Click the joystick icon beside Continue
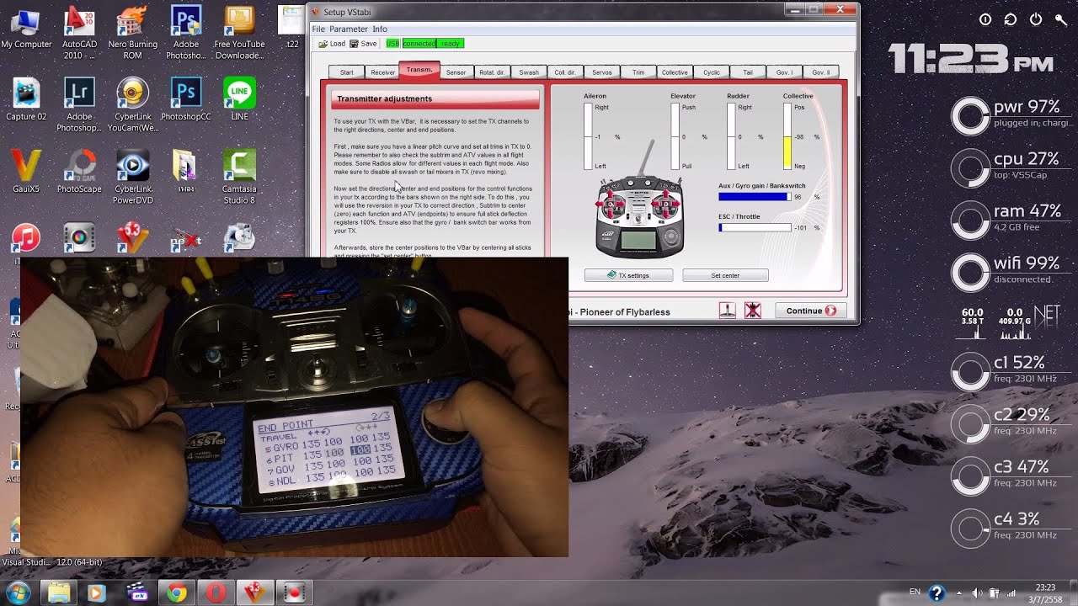Viewport: 1078px width, 606px height. point(727,311)
